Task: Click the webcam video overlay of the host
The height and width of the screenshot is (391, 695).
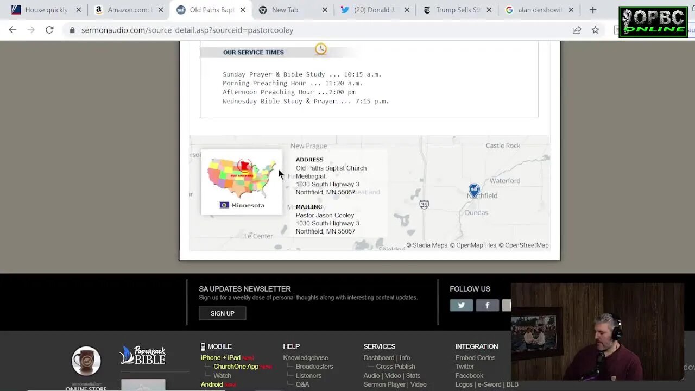Action: (x=597, y=331)
